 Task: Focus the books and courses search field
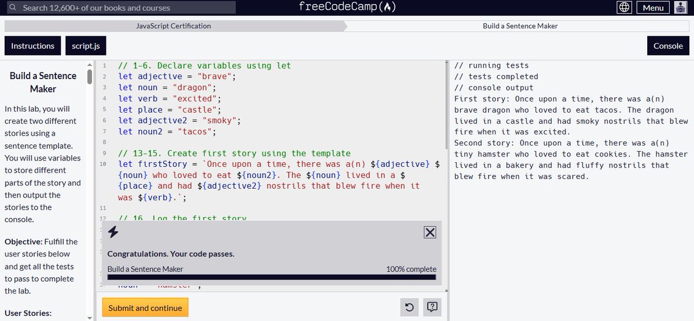pos(120,8)
